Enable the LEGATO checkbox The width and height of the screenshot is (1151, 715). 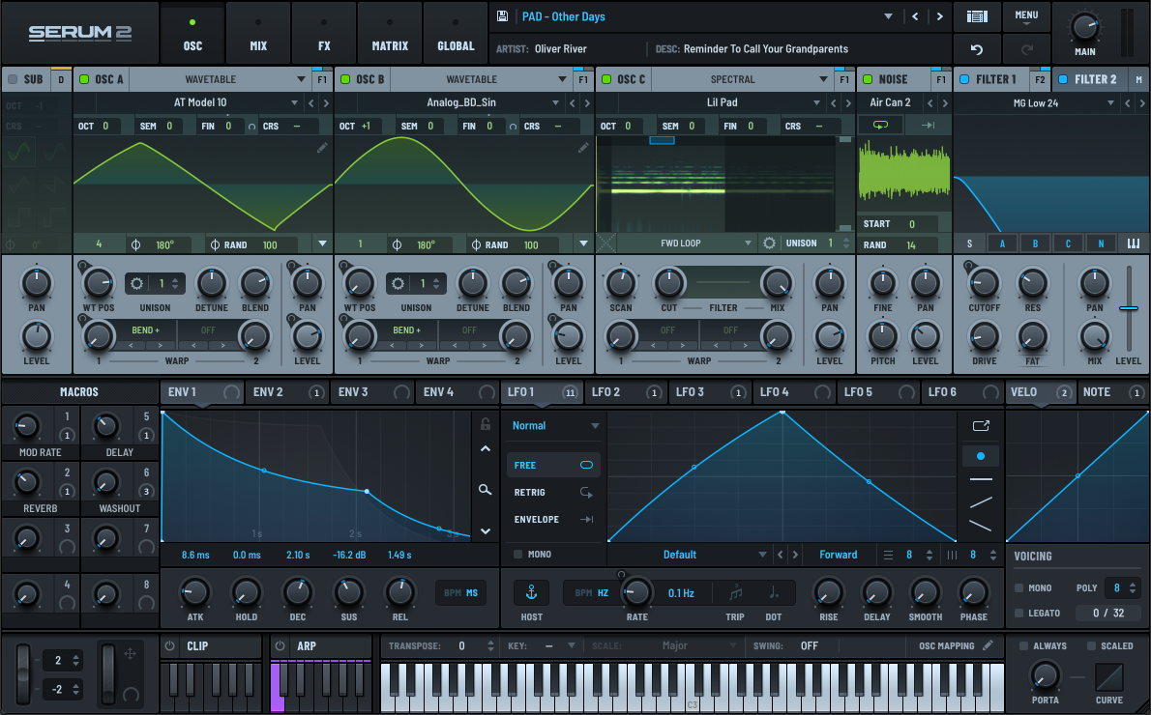click(1019, 614)
